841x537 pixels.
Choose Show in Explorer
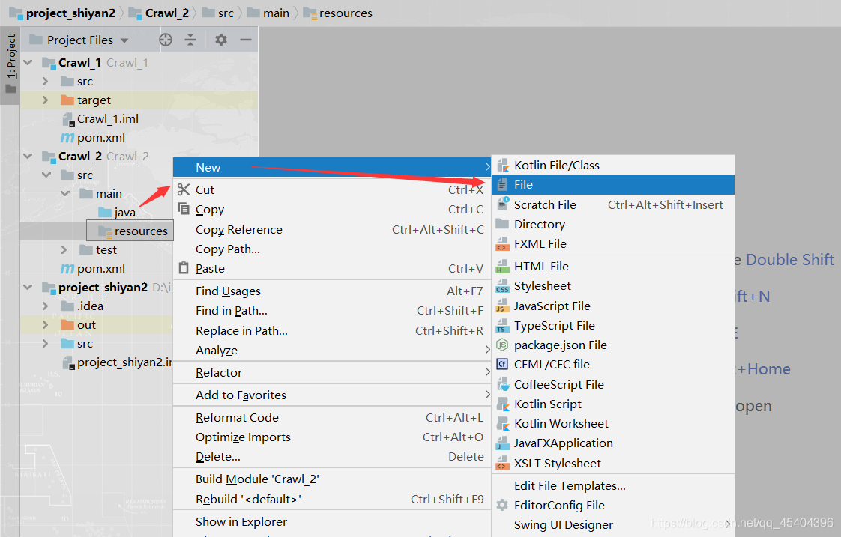click(x=332, y=521)
